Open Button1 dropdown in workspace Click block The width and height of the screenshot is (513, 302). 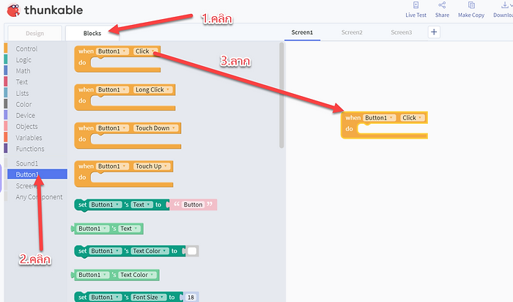(x=380, y=118)
